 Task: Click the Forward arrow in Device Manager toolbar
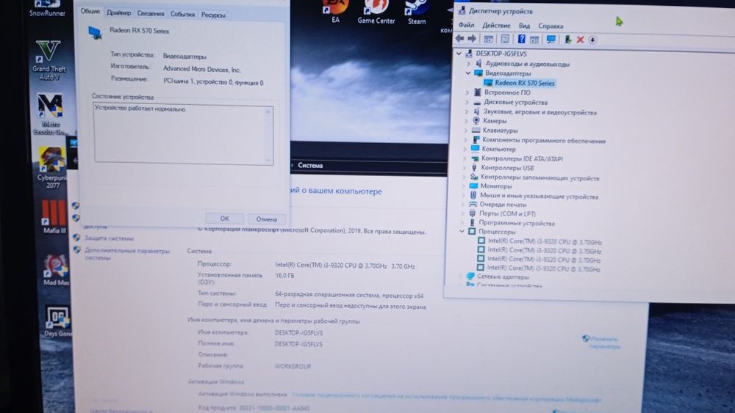(x=472, y=39)
